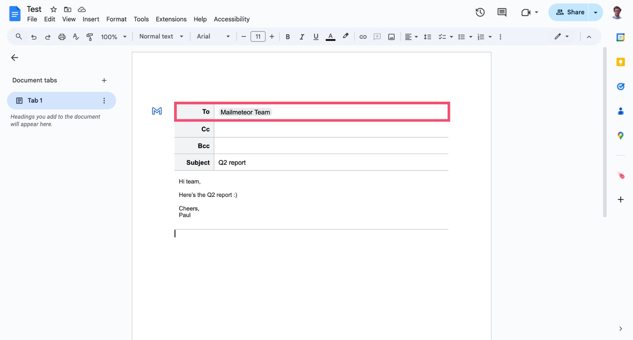
Task: Open the font family dropdown
Action: (213, 37)
